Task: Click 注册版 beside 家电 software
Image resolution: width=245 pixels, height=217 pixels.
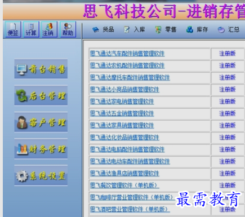Action: click(x=228, y=101)
